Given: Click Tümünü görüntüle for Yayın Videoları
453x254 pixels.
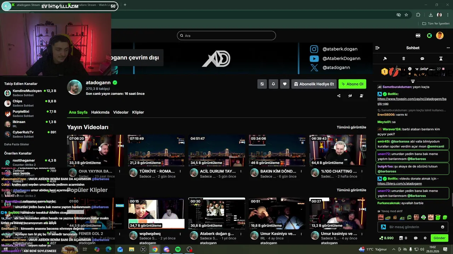Looking at the screenshot, I should click(351, 127).
